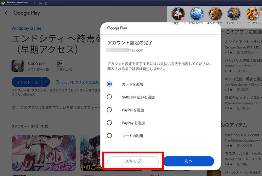Viewport: 262px width, 176px height.
Task: Select the コードの利用 radio option
Action: coord(109,136)
